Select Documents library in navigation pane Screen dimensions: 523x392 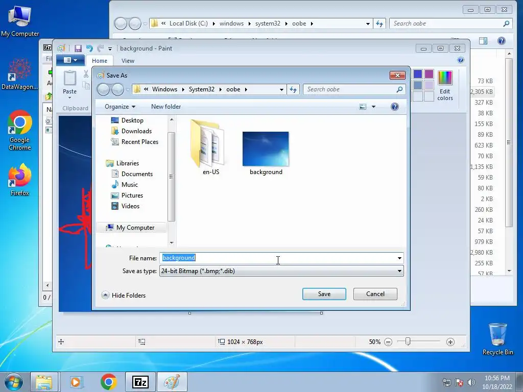(137, 174)
